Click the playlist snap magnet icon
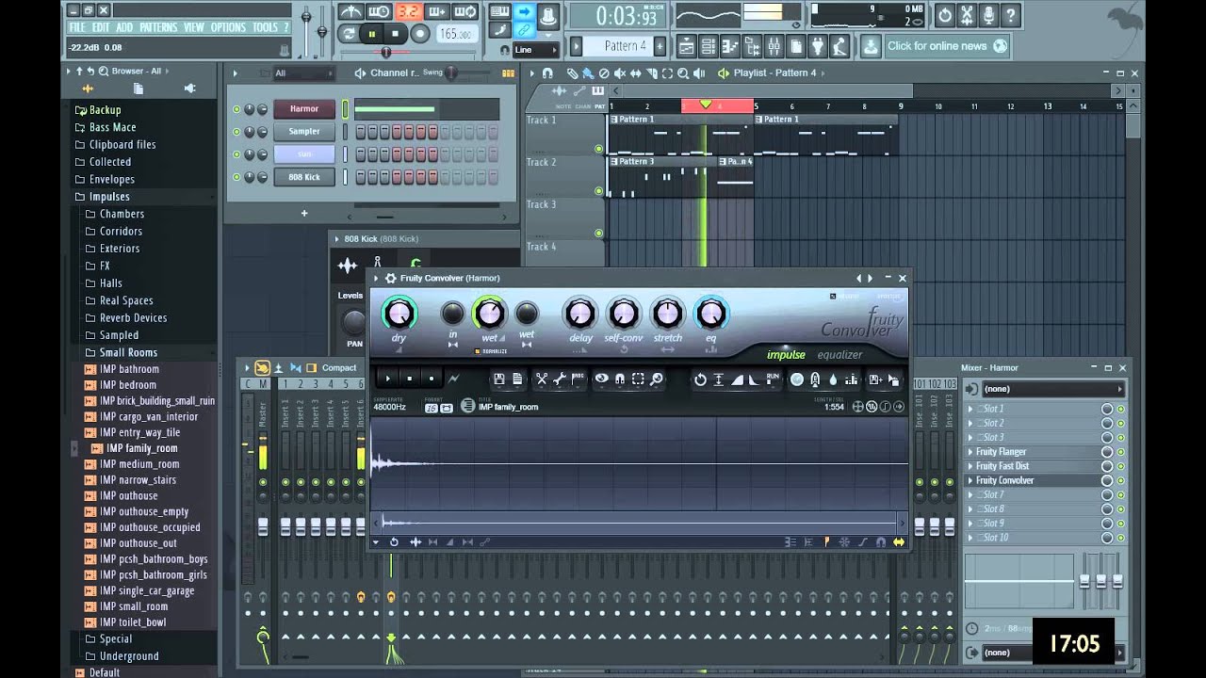This screenshot has height=678, width=1206. [547, 73]
